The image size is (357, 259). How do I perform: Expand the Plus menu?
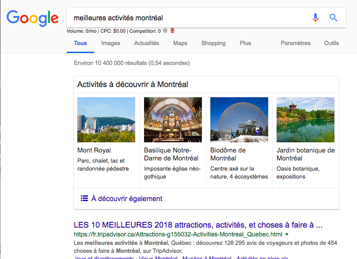click(x=246, y=43)
